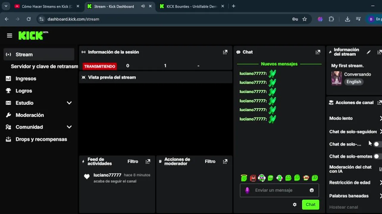The width and height of the screenshot is (382, 214).
Task: Expand Restricción de edad options
Action: tap(381, 182)
